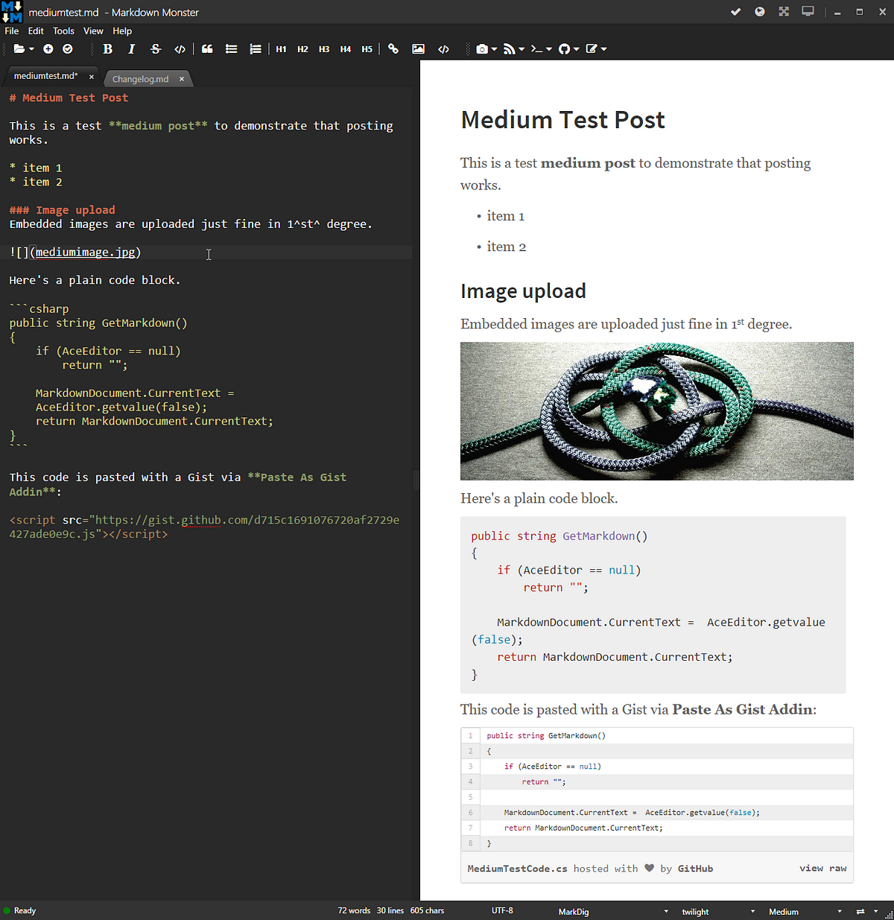Screen dimensions: 894x920
Task: Open the twilight editor theme dropdown
Action: [x=718, y=912]
